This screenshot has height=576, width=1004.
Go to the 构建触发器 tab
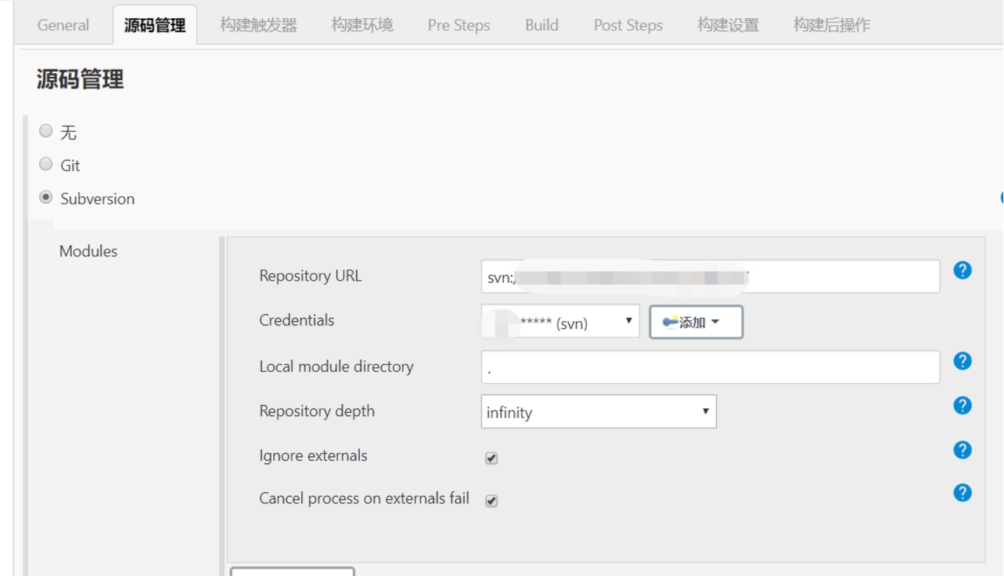259,25
